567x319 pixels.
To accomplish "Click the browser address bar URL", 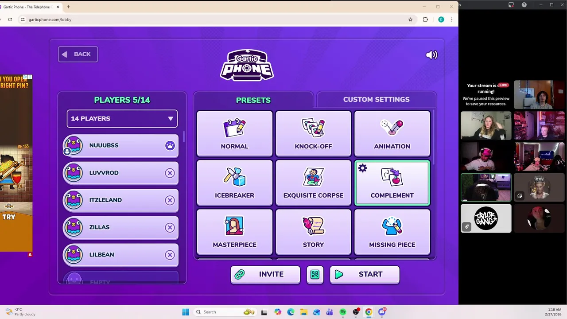I will pos(50,19).
